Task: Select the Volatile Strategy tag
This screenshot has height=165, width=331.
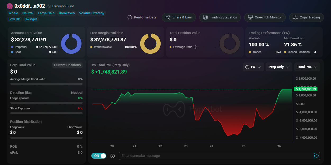Action: tap(92, 13)
